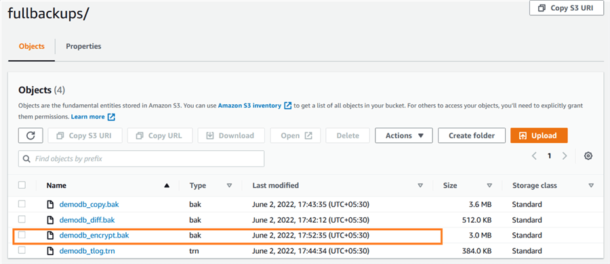Click the 17:44:34 last modified timestamp

pos(310,250)
